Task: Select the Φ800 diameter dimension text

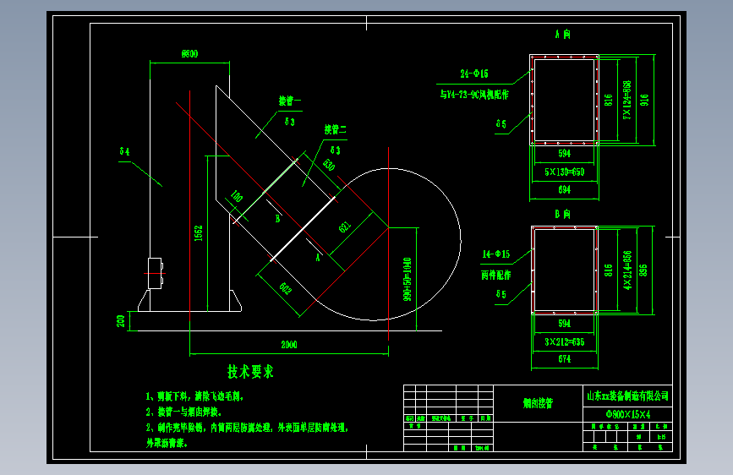Action: tap(189, 54)
